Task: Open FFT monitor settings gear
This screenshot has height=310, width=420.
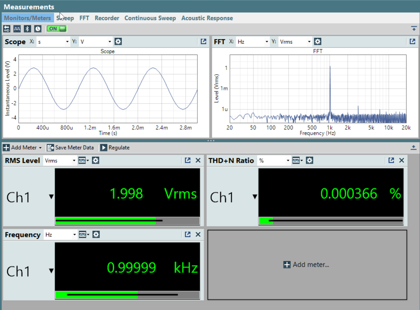Action: pos(318,42)
